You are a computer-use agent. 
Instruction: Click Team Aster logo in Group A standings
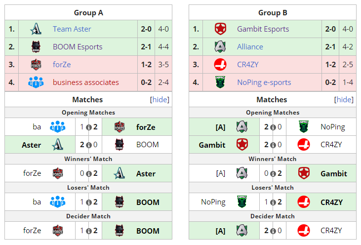[36, 29]
